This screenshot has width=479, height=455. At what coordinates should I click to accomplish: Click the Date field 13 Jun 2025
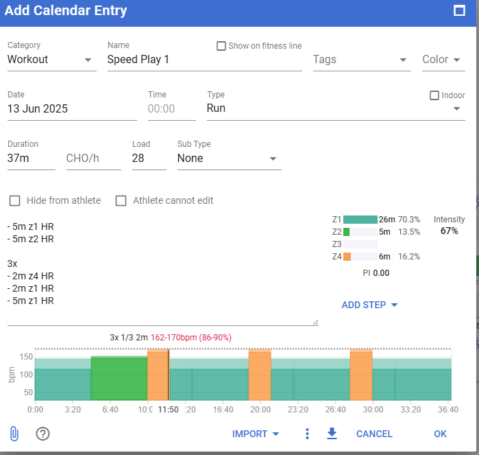point(72,108)
